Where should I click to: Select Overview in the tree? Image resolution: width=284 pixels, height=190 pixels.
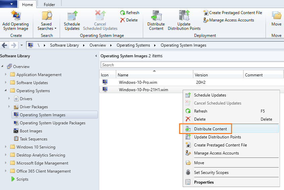(18, 67)
